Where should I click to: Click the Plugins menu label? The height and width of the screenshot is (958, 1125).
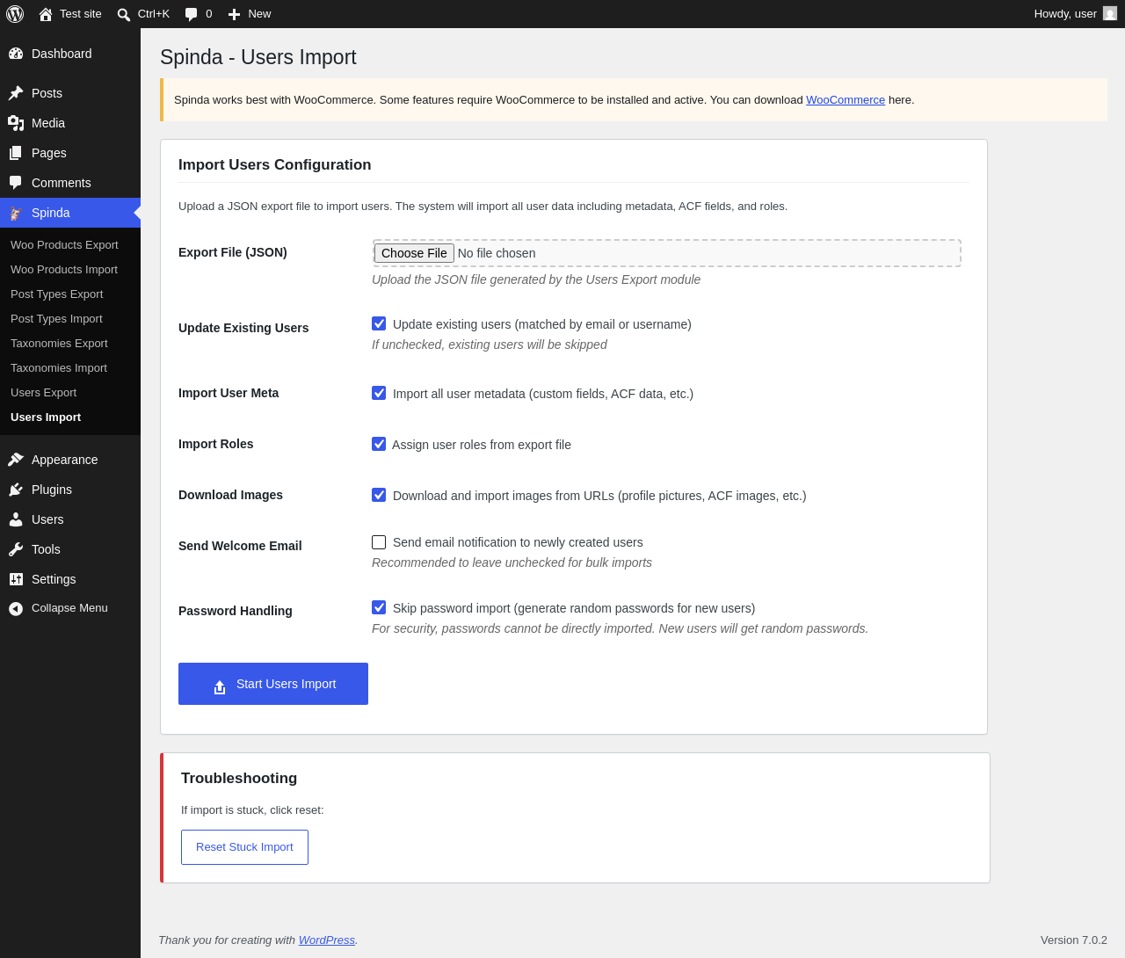click(x=52, y=490)
